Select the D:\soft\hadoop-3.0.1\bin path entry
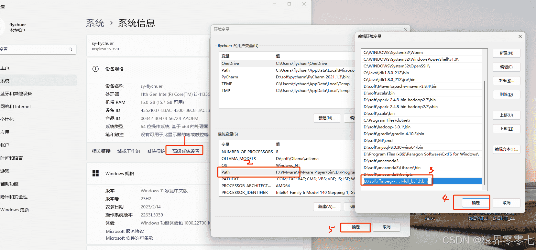The width and height of the screenshot is (536, 250). pyautogui.click(x=422, y=127)
